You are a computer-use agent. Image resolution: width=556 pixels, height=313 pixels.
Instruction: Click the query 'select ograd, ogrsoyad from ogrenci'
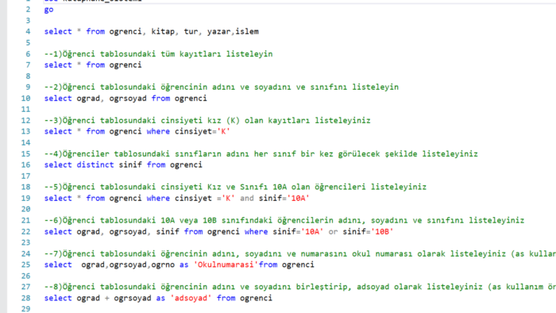[x=125, y=99]
